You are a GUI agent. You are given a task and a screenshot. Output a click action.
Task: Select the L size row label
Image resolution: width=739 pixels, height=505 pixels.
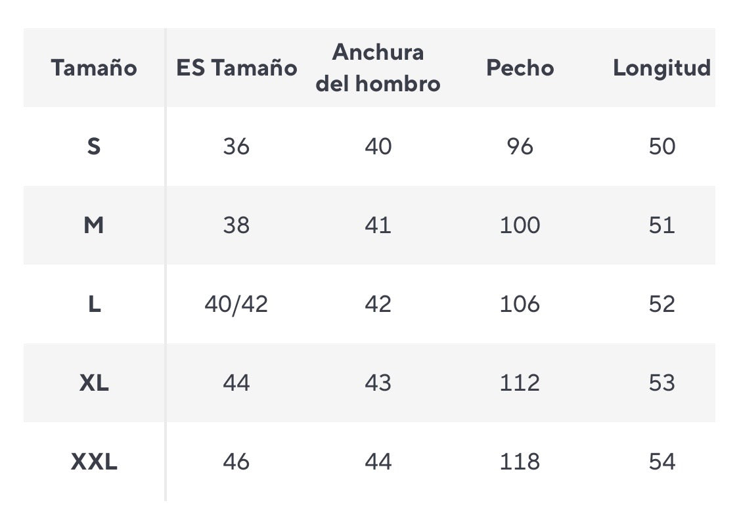click(94, 304)
